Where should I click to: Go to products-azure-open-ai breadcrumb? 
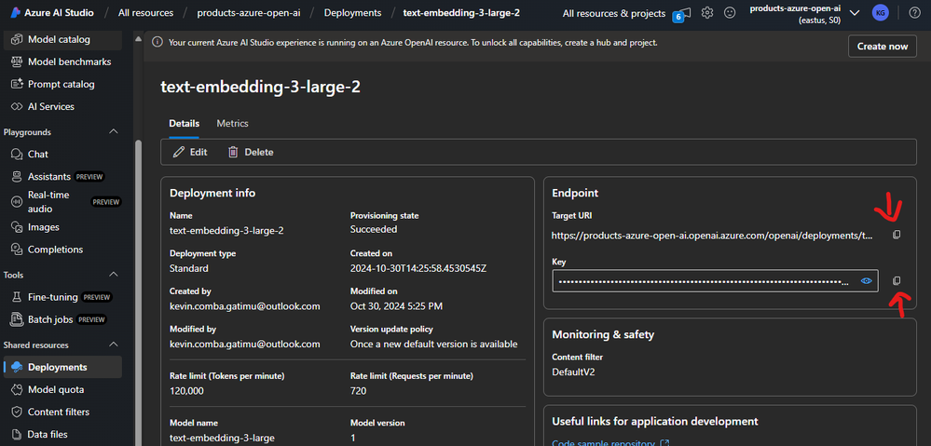pos(249,12)
